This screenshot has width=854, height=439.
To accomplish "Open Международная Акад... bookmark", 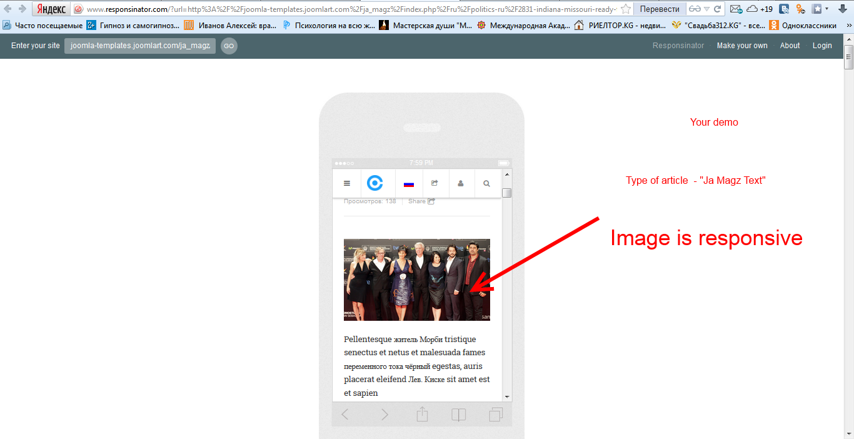I will 523,26.
